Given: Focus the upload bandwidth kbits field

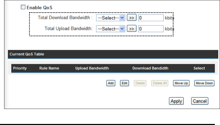Looking at the screenshot, I should tap(151, 29).
